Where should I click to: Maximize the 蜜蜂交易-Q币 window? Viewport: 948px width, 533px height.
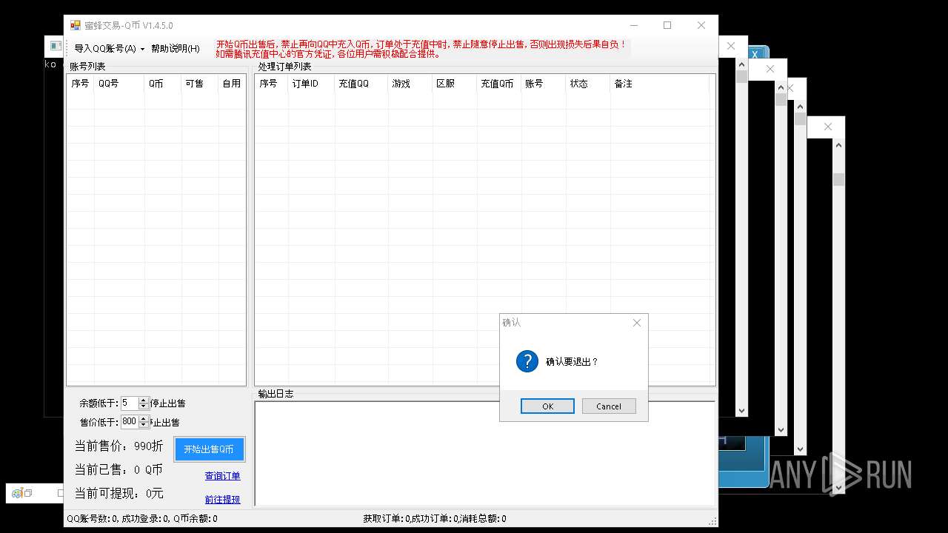(667, 25)
